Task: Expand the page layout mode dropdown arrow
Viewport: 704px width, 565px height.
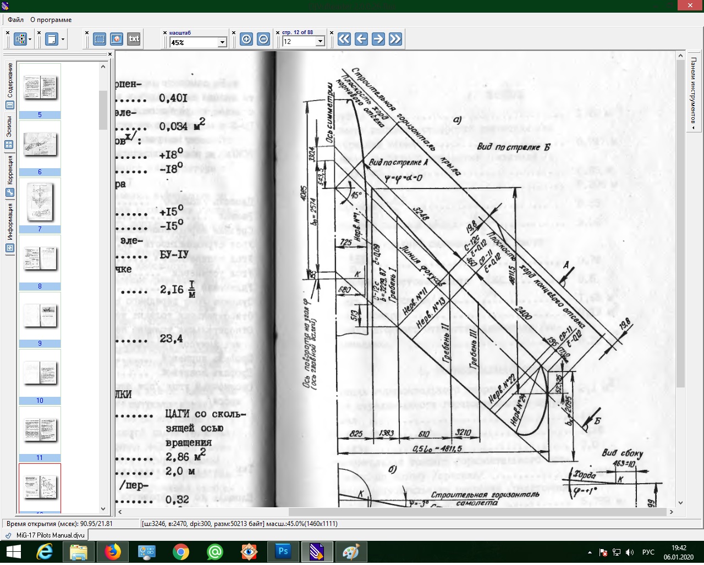Action: [63, 40]
